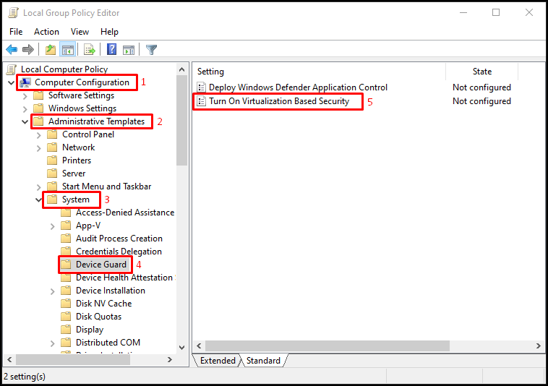This screenshot has height=386, width=548.
Task: Click the tree pane scroll-left arrow
Action: click(x=10, y=359)
